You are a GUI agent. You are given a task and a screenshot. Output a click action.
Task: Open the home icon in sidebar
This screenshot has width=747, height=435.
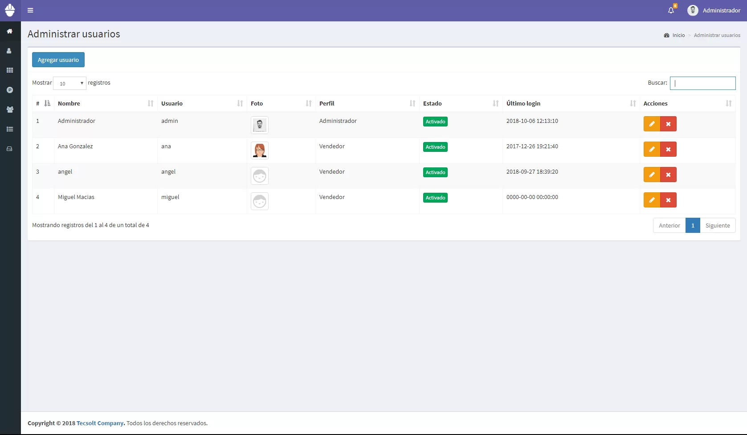[9, 31]
